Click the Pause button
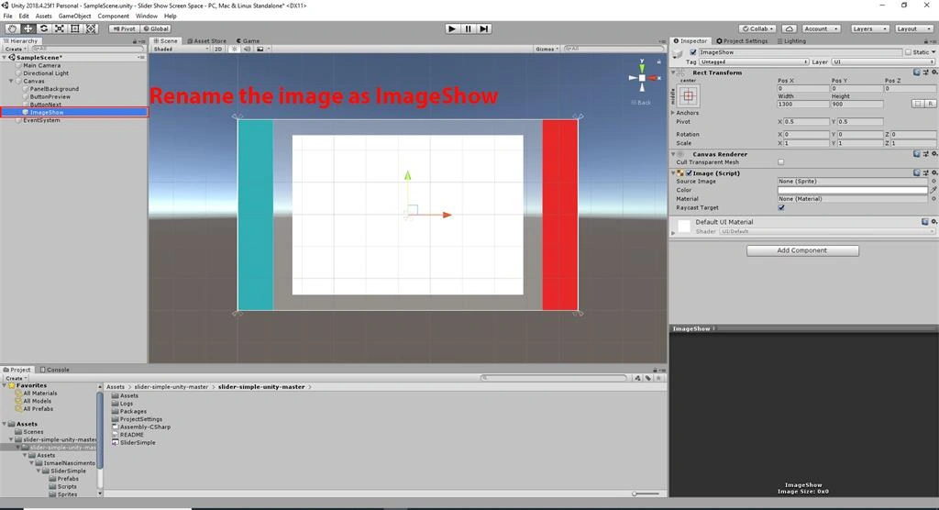The image size is (939, 510). (469, 28)
